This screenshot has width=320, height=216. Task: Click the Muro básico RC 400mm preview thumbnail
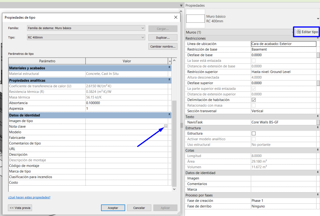[195, 19]
